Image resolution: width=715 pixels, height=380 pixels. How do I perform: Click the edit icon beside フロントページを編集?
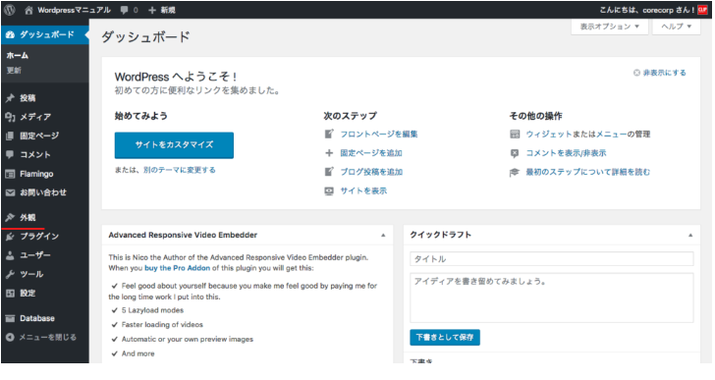[329, 134]
